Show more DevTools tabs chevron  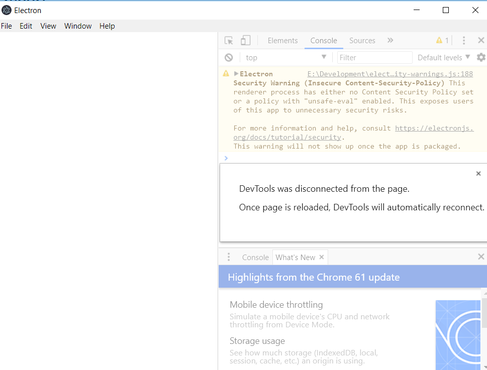(x=390, y=40)
